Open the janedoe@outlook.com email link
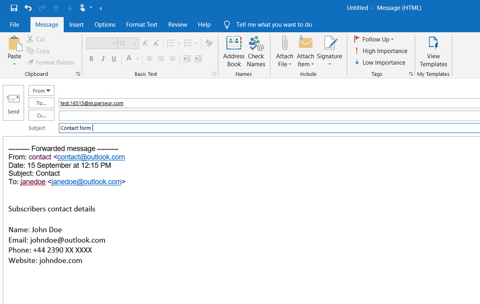This screenshot has width=480, height=304. pyautogui.click(x=87, y=181)
